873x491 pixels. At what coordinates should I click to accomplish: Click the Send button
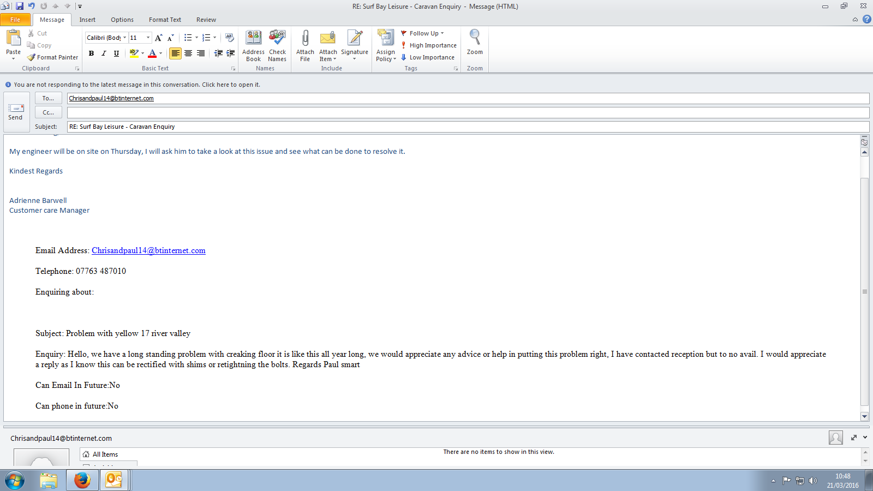(16, 112)
